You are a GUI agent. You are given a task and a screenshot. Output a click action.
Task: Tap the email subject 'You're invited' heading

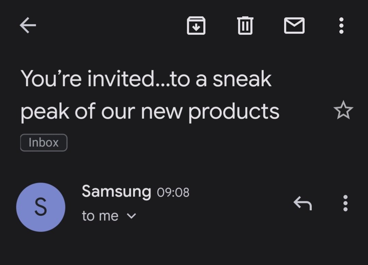[150, 95]
